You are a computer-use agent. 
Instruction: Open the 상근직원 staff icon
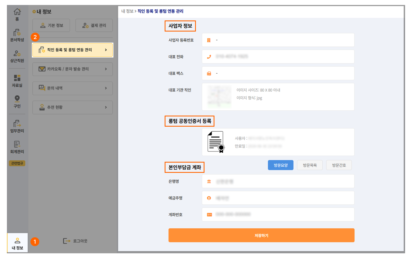17,53
